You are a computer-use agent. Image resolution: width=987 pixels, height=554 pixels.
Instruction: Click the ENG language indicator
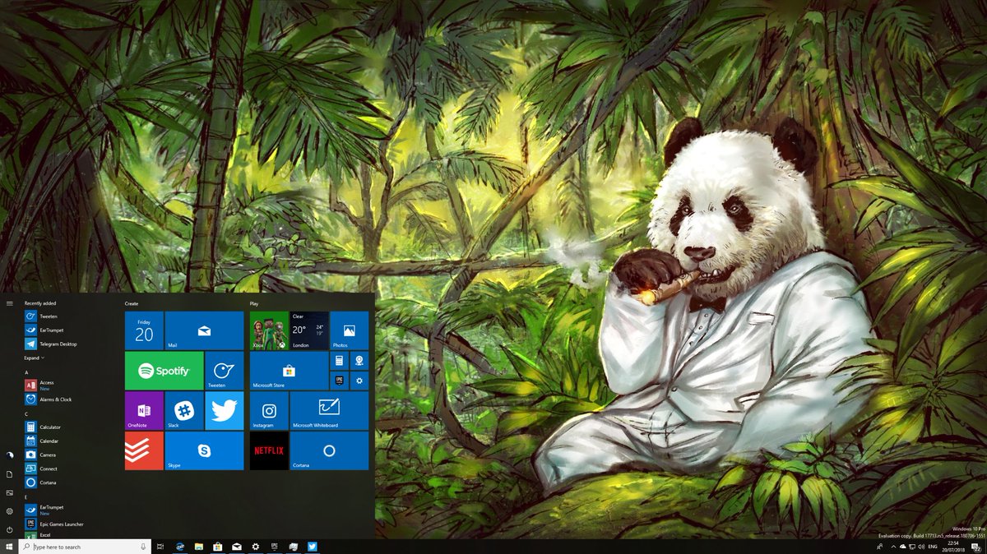pyautogui.click(x=934, y=547)
